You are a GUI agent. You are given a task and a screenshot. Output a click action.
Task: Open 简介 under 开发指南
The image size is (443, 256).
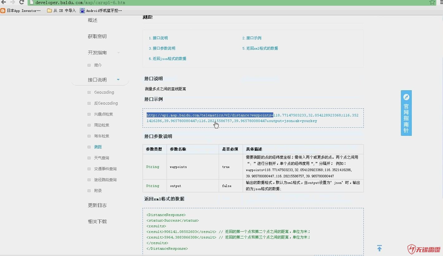point(98,65)
